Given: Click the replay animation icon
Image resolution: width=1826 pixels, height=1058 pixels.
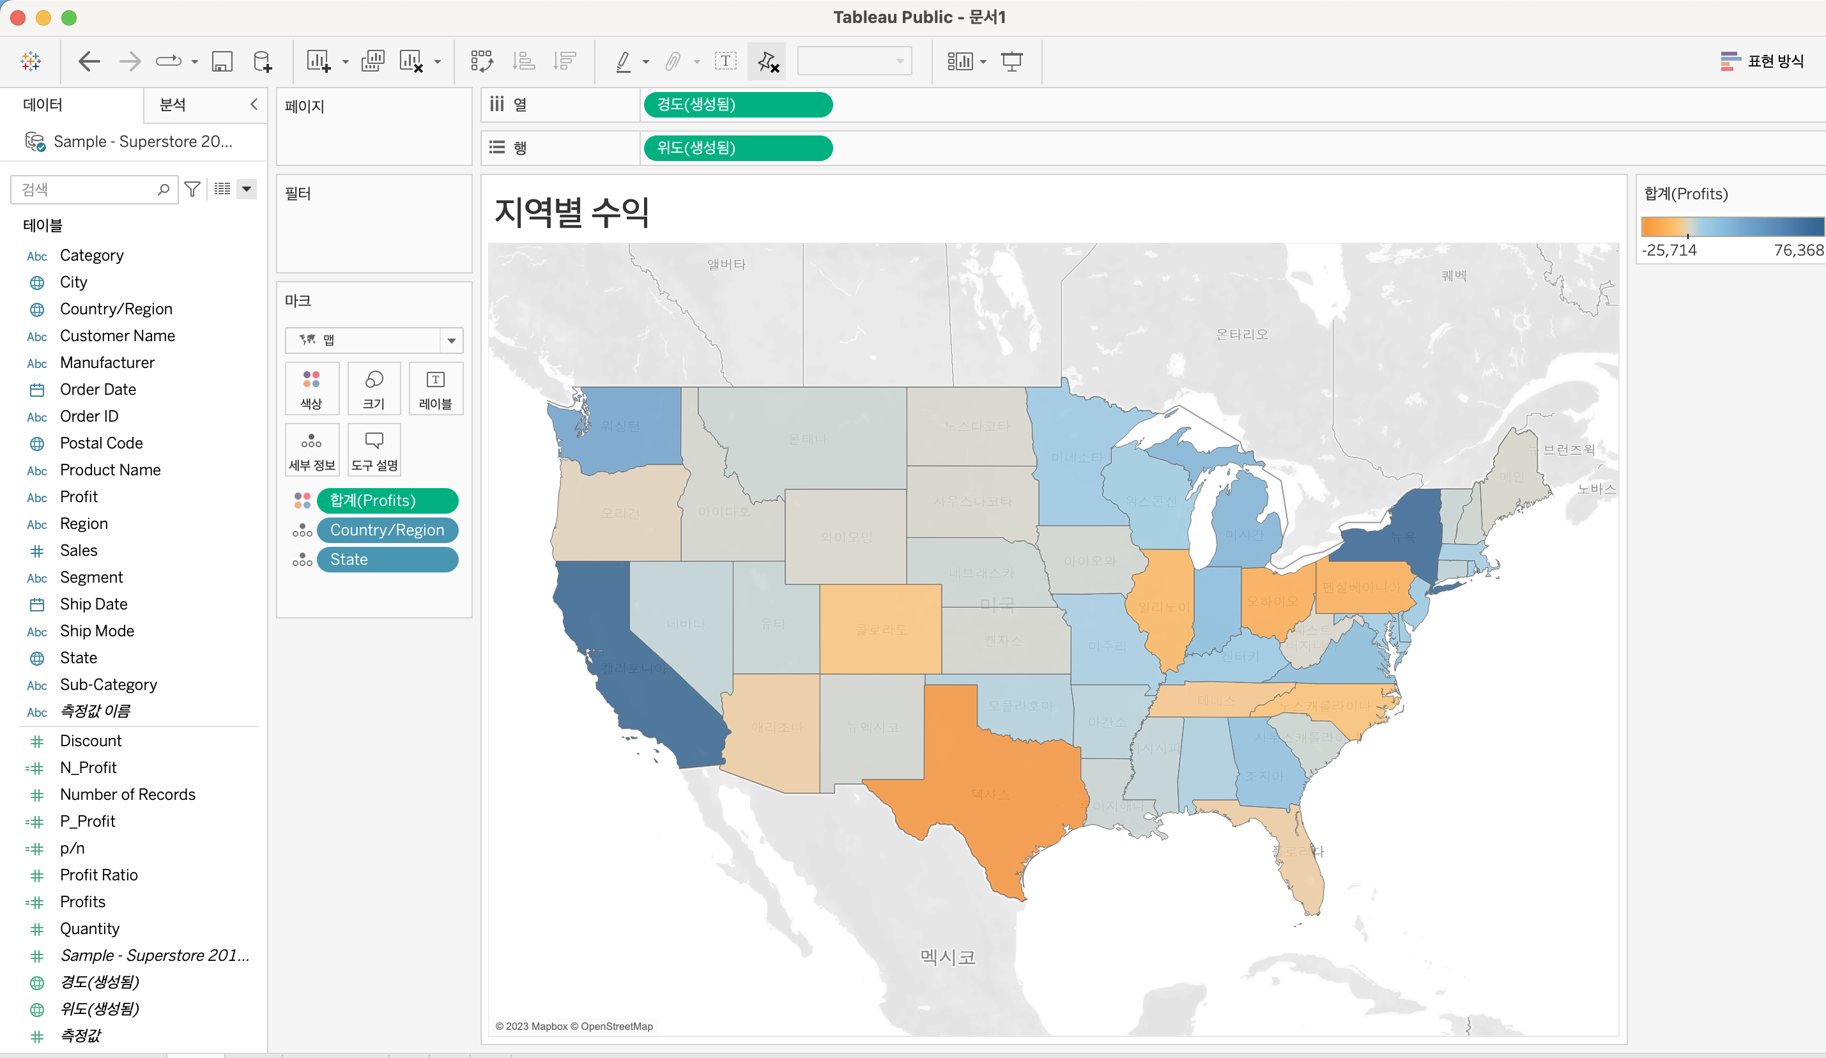Looking at the screenshot, I should [169, 61].
